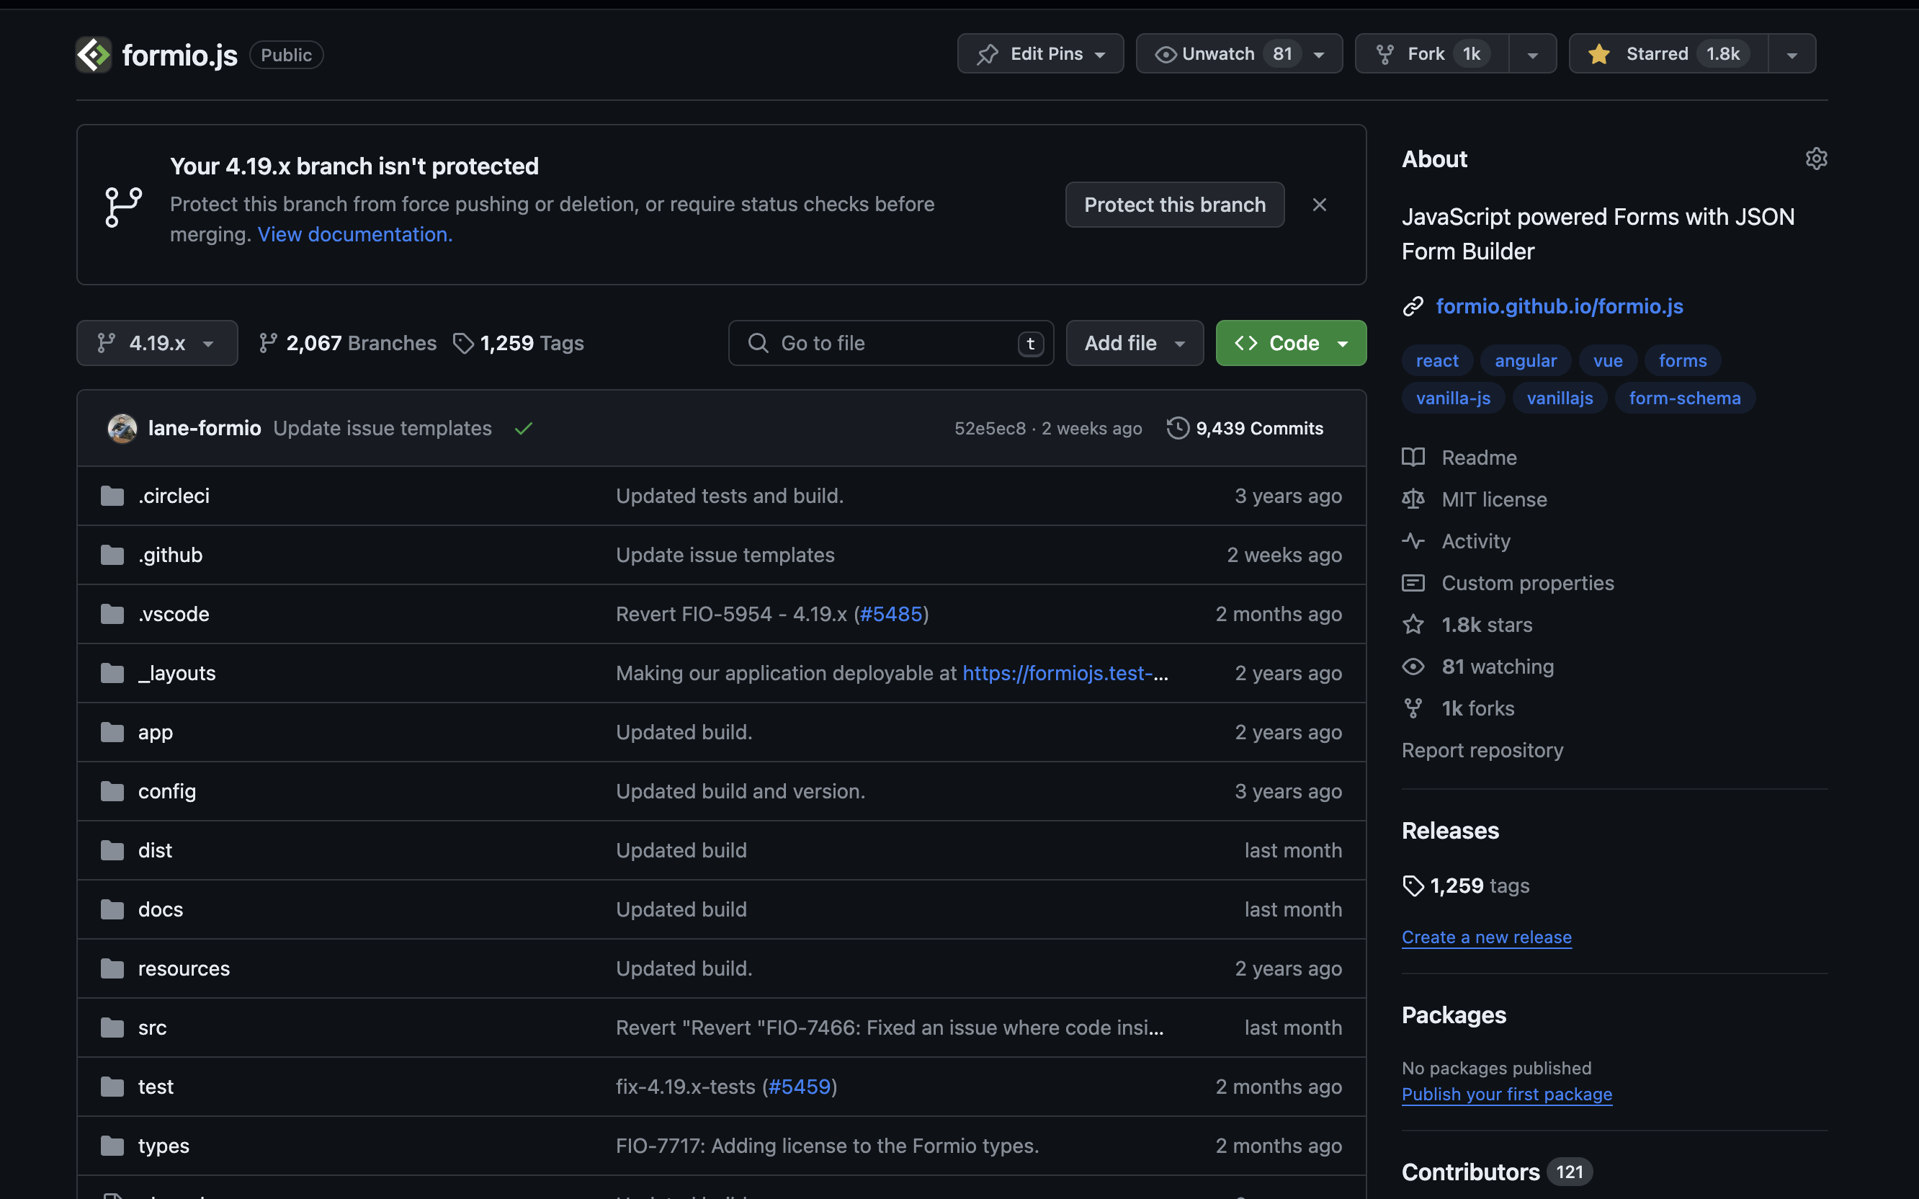This screenshot has height=1199, width=1919.
Task: Dismiss the branch protection banner
Action: 1319,205
